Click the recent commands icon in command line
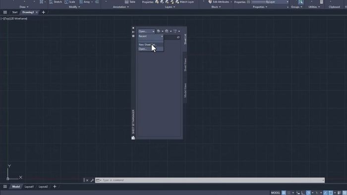 98,180
